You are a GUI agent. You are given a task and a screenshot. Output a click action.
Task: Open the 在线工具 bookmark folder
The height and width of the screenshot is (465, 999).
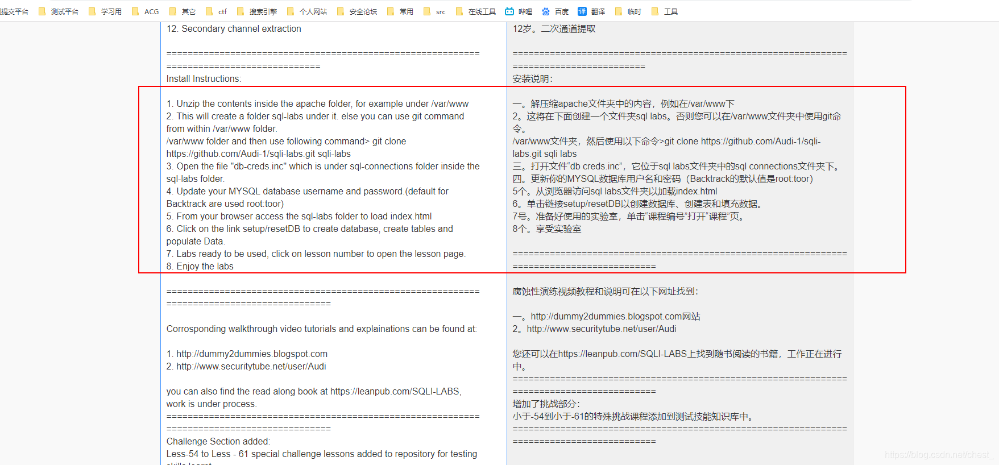476,11
